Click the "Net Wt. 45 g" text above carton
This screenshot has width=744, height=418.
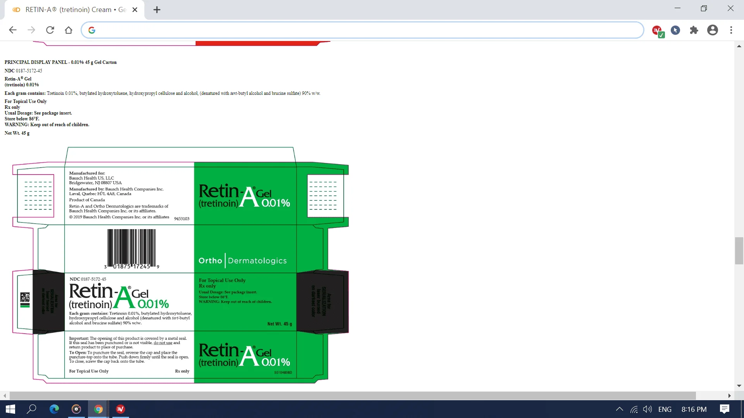tap(17, 133)
